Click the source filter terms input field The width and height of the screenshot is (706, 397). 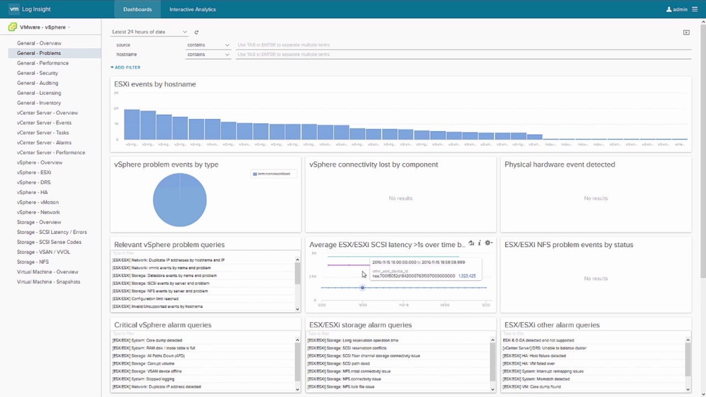tap(463, 45)
